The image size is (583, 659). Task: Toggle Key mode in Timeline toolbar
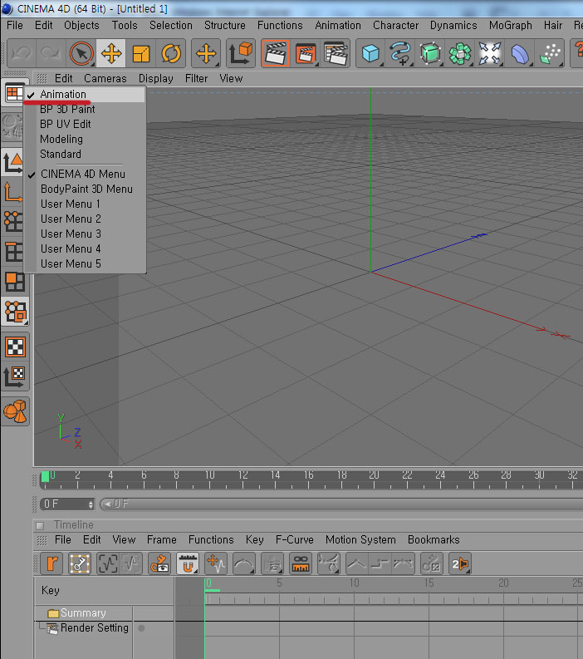coord(80,563)
